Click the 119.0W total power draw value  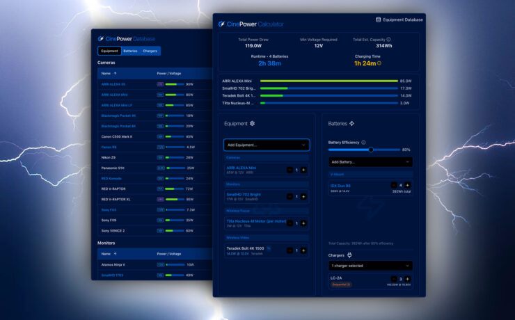(253, 46)
